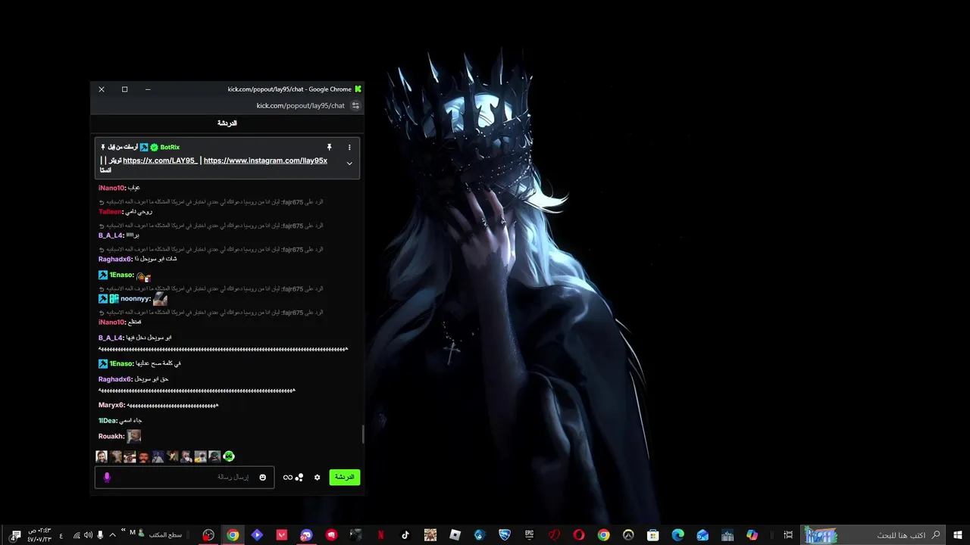970x545 pixels.
Task: Open Epic Games Launcher from taskbar
Action: [x=530, y=535]
